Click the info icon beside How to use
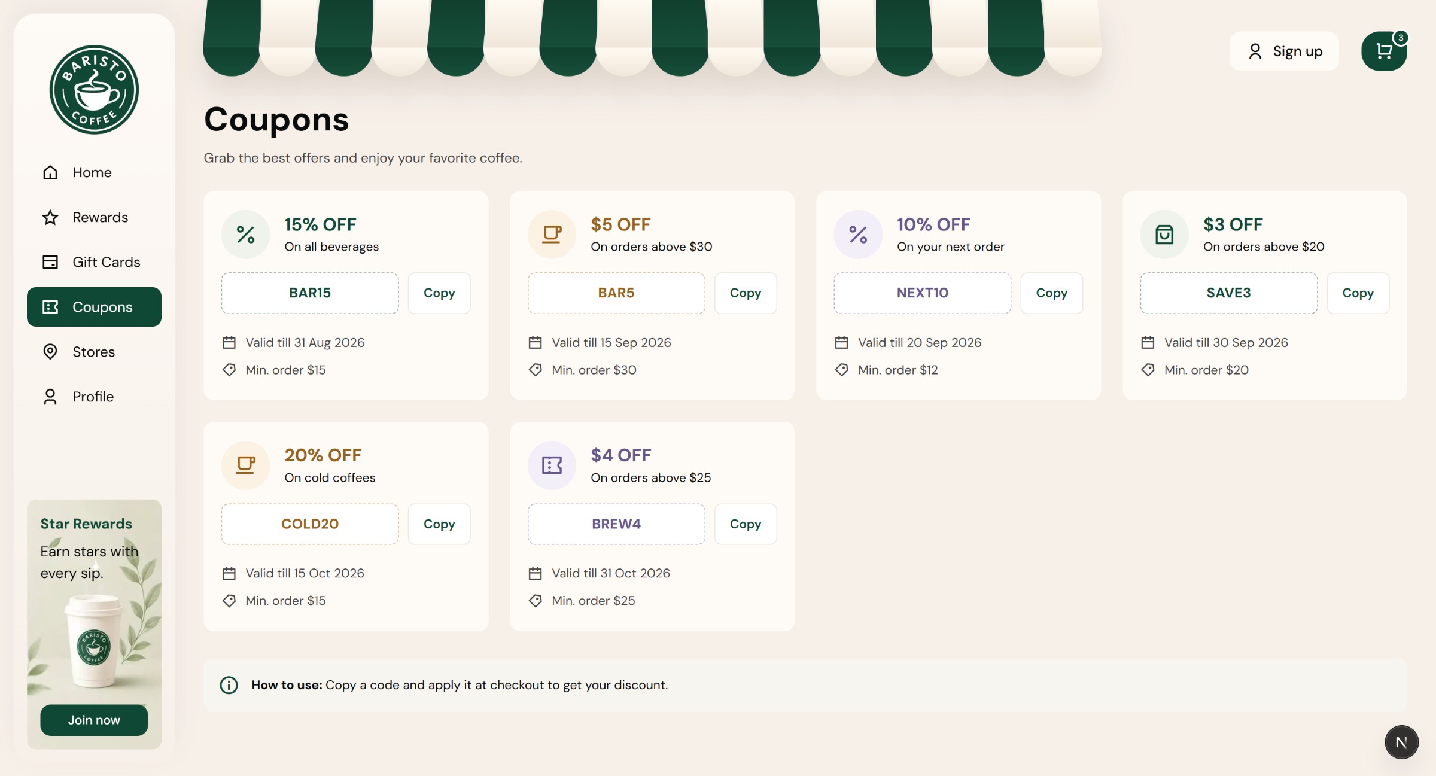This screenshot has height=776, width=1436. coord(229,685)
